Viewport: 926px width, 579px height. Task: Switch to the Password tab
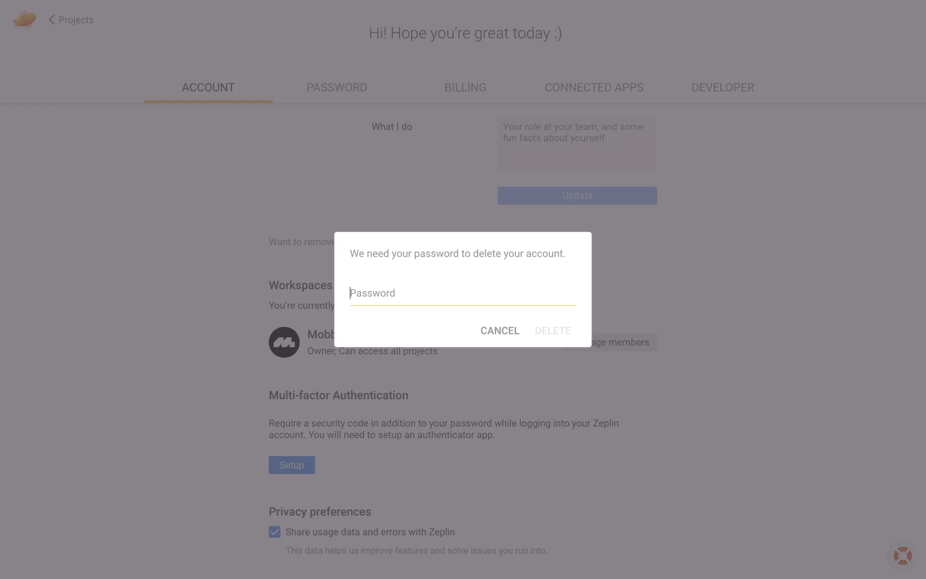[337, 87]
